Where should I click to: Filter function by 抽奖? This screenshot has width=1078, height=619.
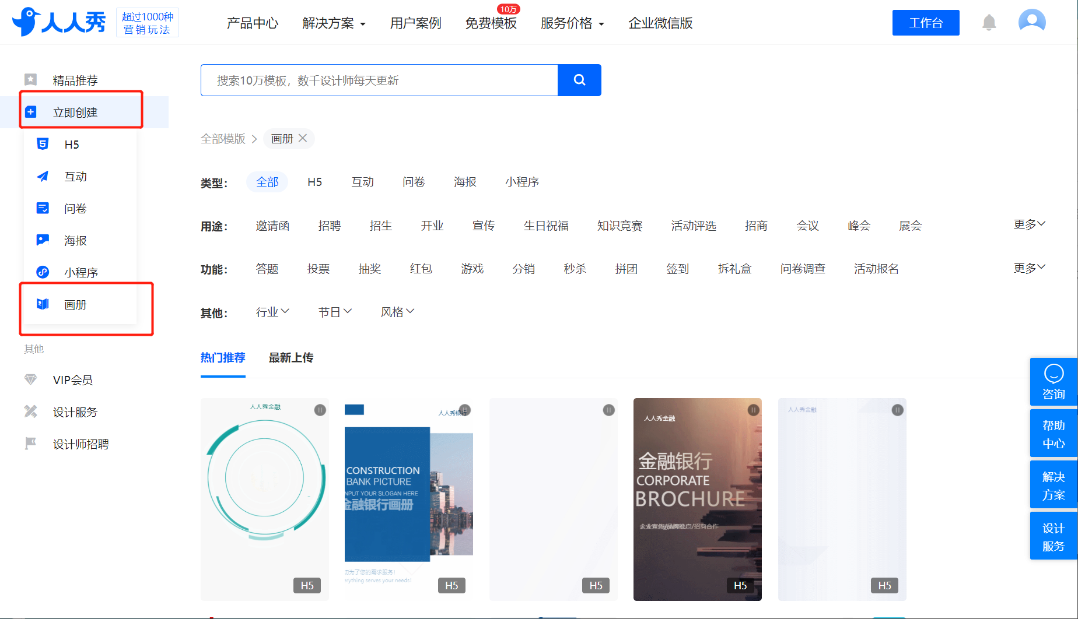(x=370, y=269)
